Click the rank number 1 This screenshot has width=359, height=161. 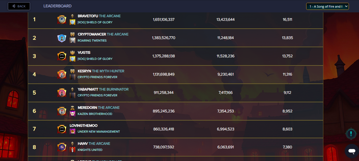34,19
